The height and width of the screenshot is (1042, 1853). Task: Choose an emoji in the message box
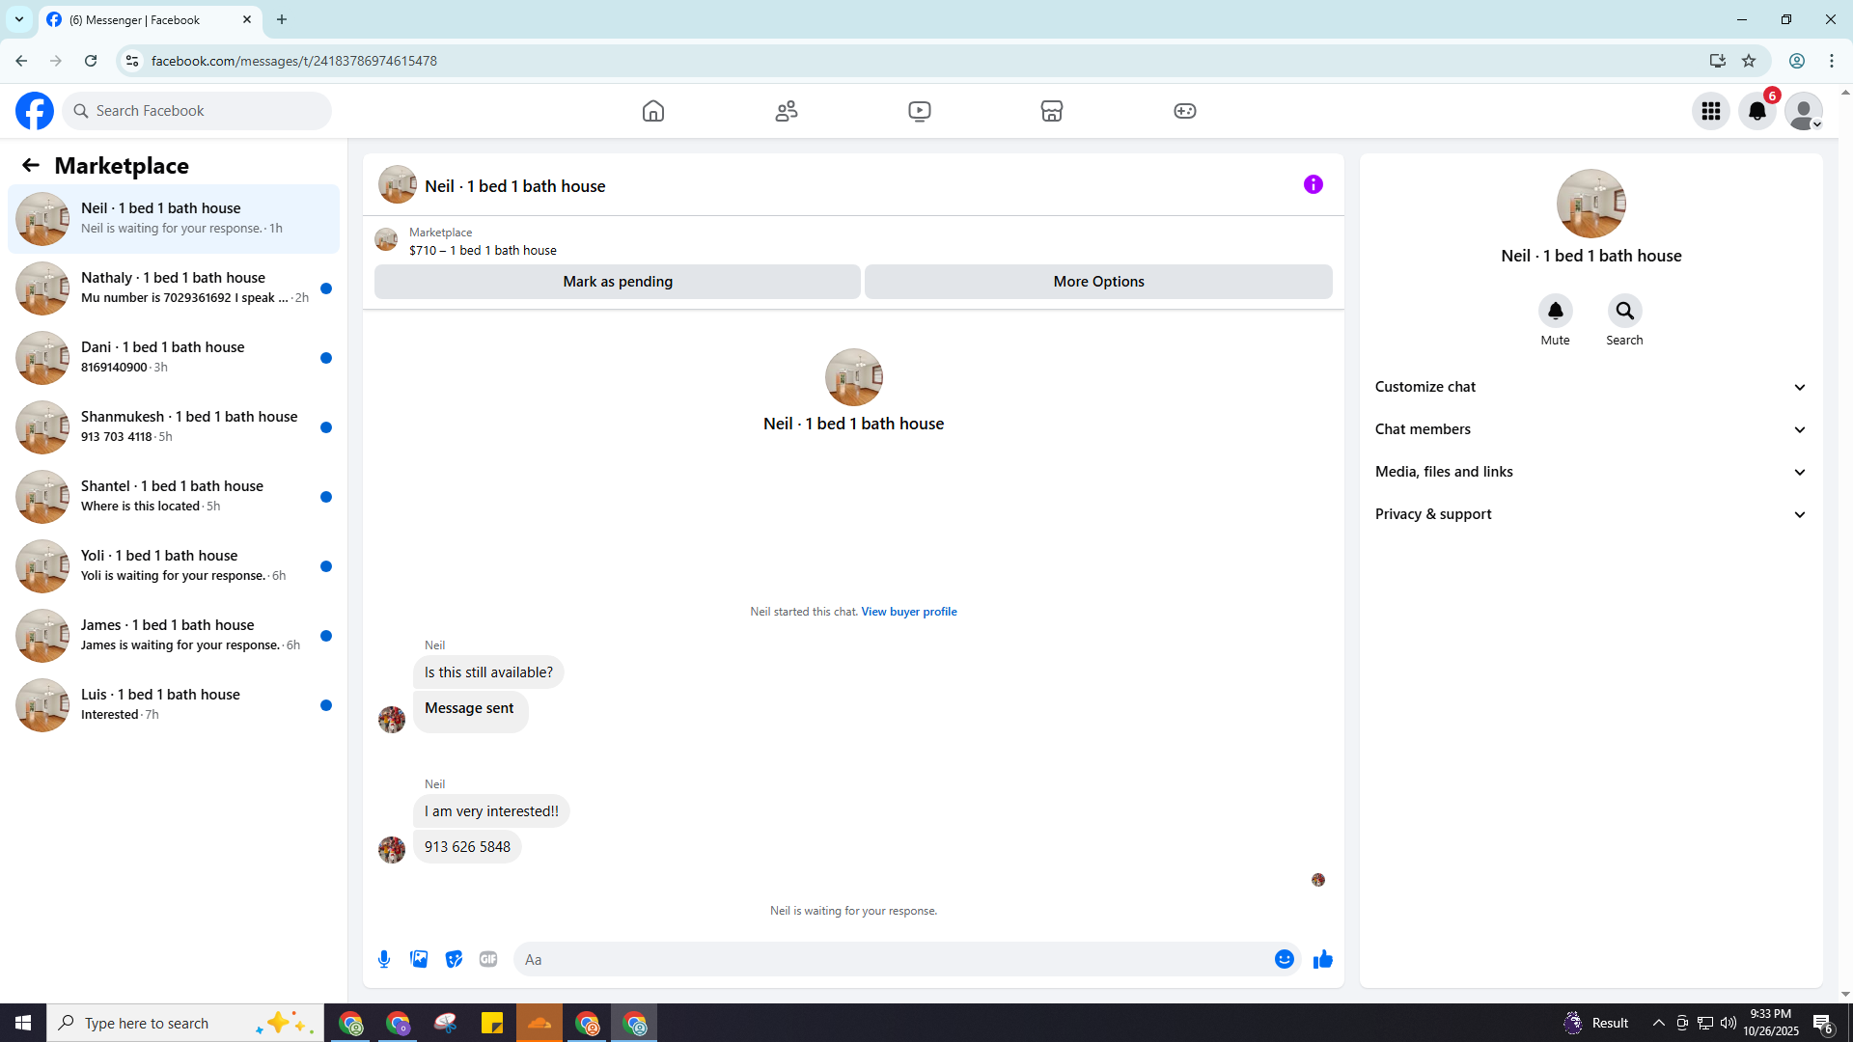(x=1284, y=959)
